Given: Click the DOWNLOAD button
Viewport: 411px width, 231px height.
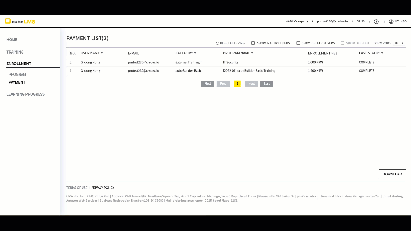Looking at the screenshot, I should tap(392, 174).
